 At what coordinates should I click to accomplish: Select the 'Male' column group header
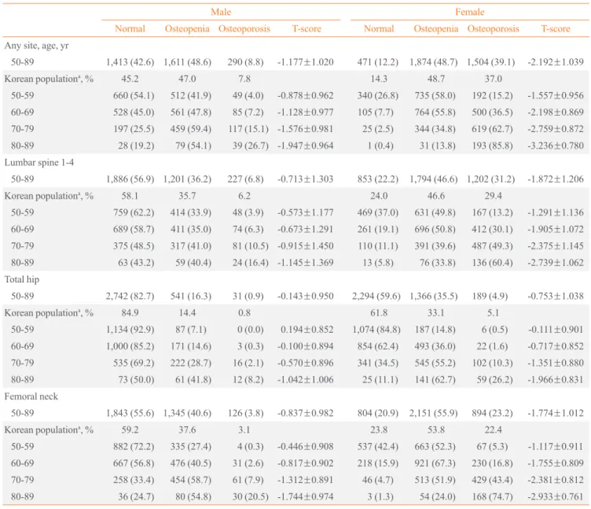(221, 12)
